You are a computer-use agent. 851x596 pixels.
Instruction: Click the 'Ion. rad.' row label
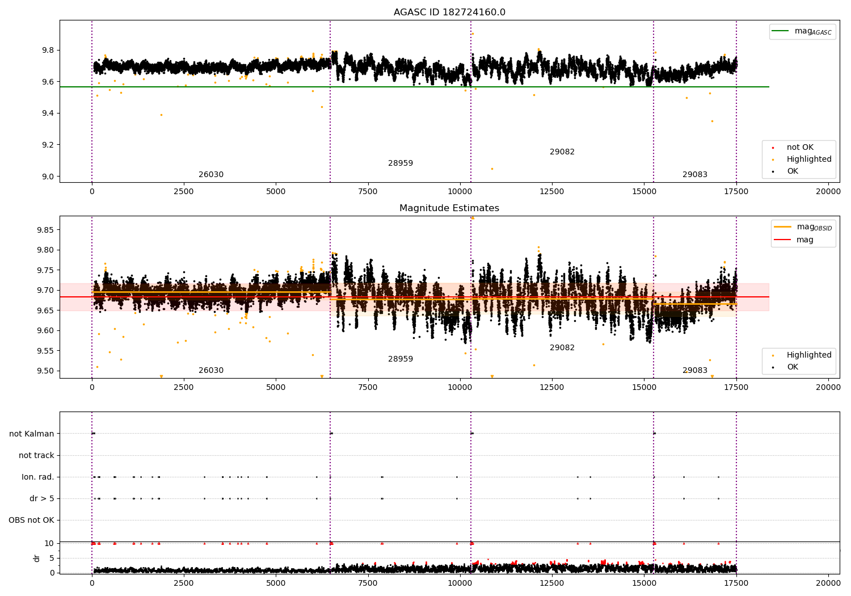coord(38,477)
